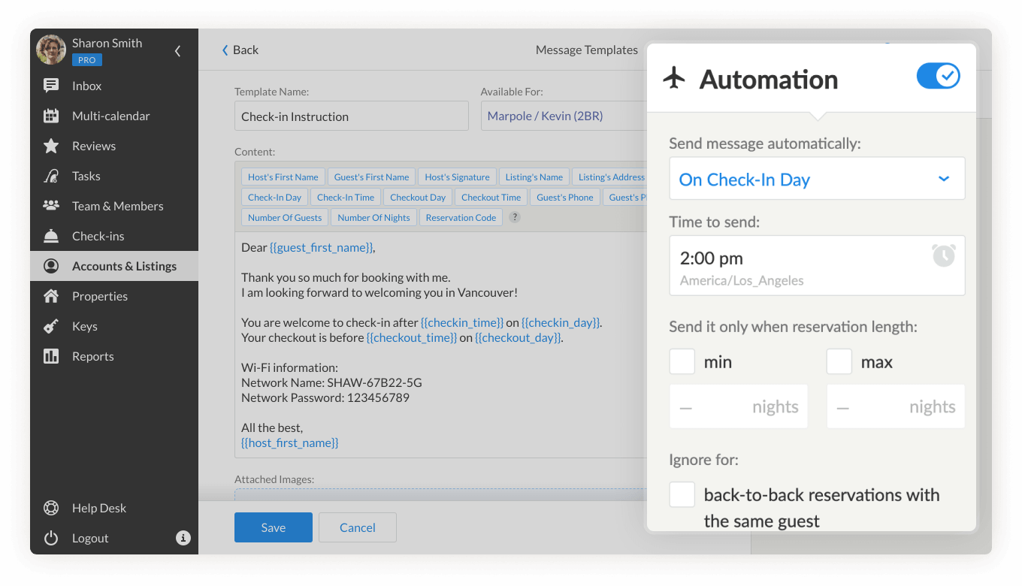Click the Logout power icon
The image size is (1022, 586).
tap(51, 538)
